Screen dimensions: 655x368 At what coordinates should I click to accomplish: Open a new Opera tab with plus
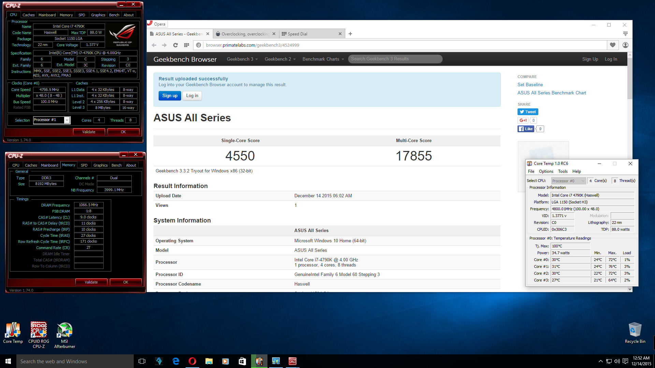tap(350, 34)
